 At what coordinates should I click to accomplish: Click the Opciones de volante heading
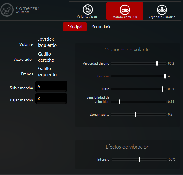pos(127,50)
